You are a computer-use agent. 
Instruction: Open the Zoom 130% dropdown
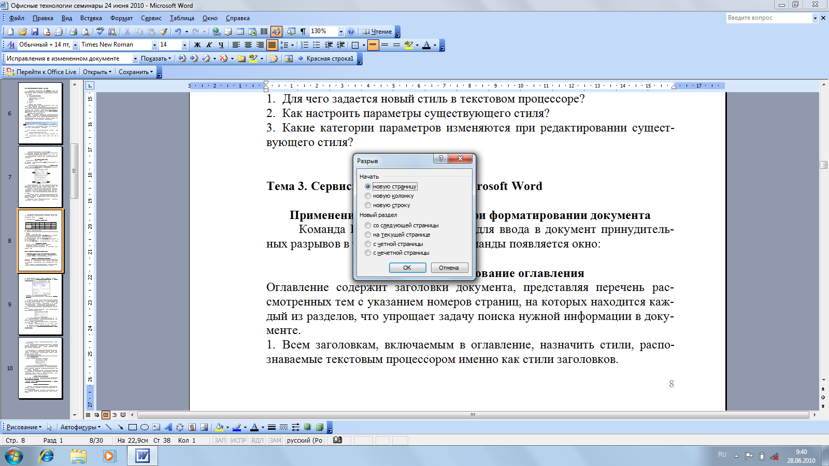(x=340, y=32)
